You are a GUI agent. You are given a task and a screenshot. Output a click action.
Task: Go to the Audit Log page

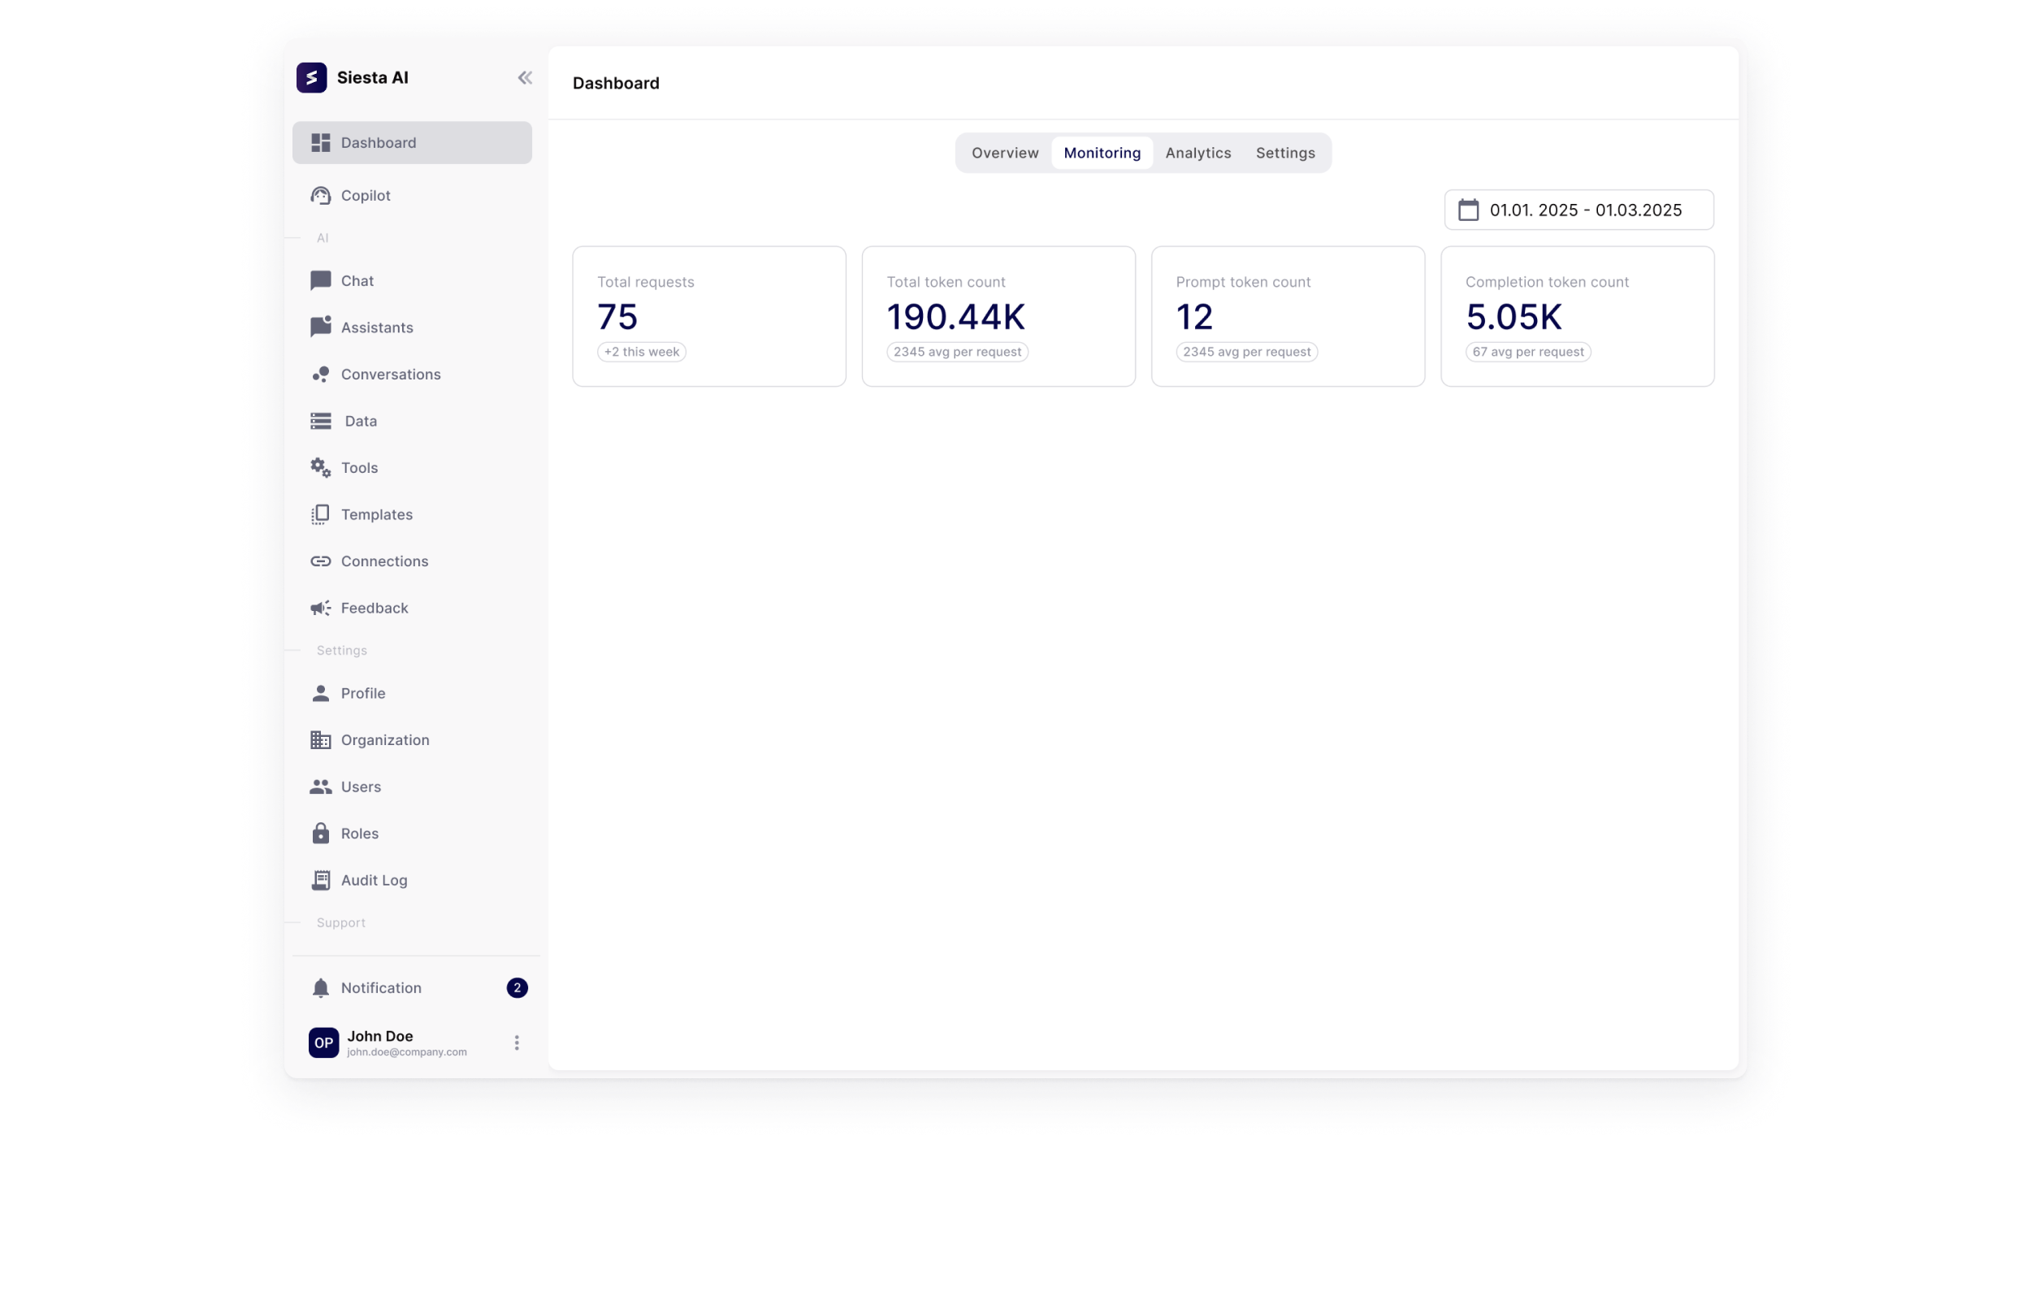[x=374, y=881]
